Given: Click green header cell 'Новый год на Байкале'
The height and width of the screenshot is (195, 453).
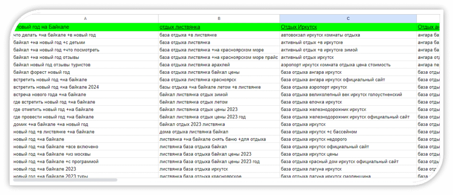Looking at the screenshot, I should tap(85, 27).
